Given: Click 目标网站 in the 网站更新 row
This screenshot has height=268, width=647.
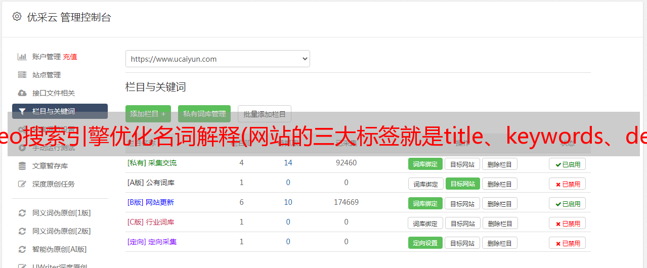Looking at the screenshot, I should click(x=462, y=203).
